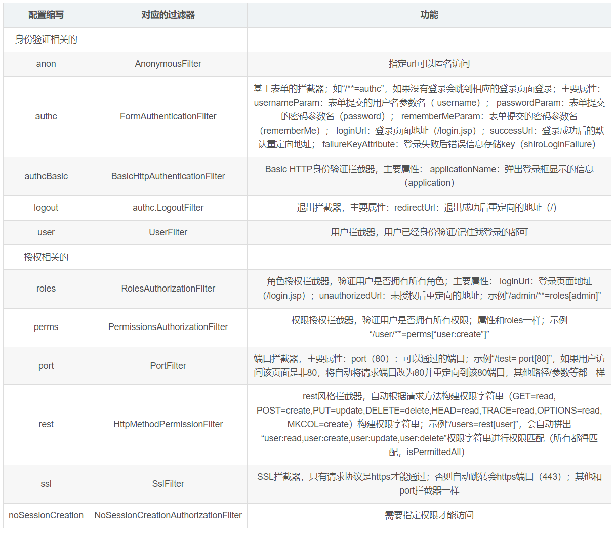Click the authcBasic abbreviation cell
This screenshot has width=615, height=533.
(x=46, y=176)
